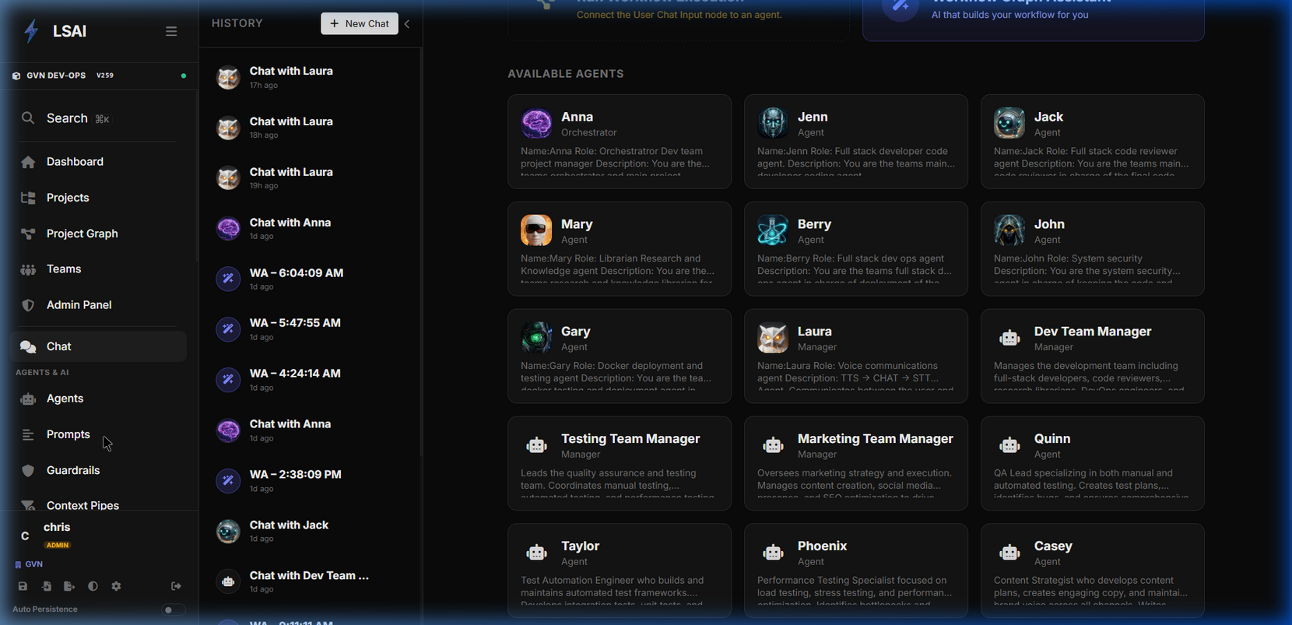
Task: Select the Laura manager card
Action: (x=856, y=356)
